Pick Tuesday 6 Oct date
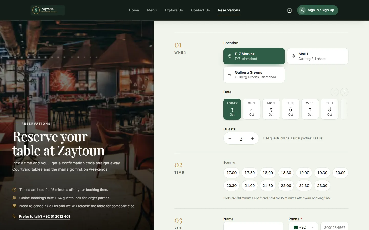The image size is (369, 230). pos(291,109)
